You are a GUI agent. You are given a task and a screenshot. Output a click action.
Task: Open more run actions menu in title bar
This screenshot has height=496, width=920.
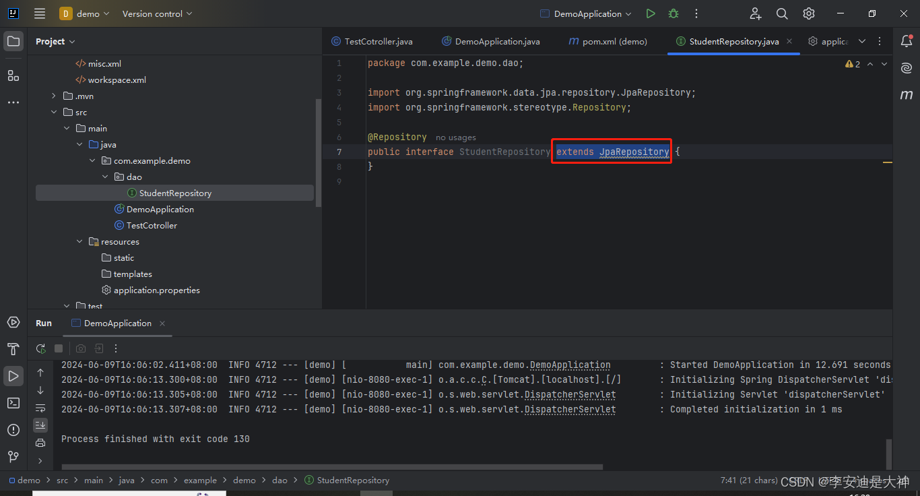696,13
